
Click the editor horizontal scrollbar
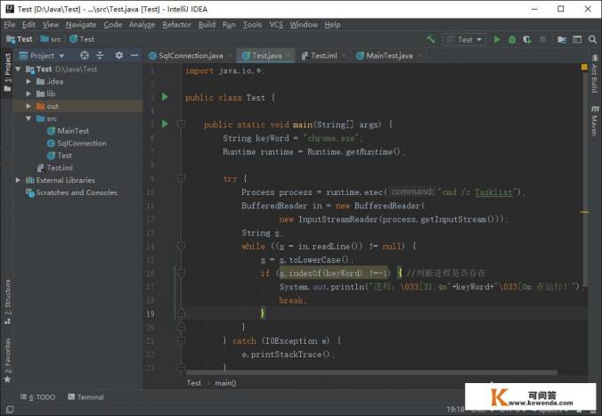tap(371, 372)
